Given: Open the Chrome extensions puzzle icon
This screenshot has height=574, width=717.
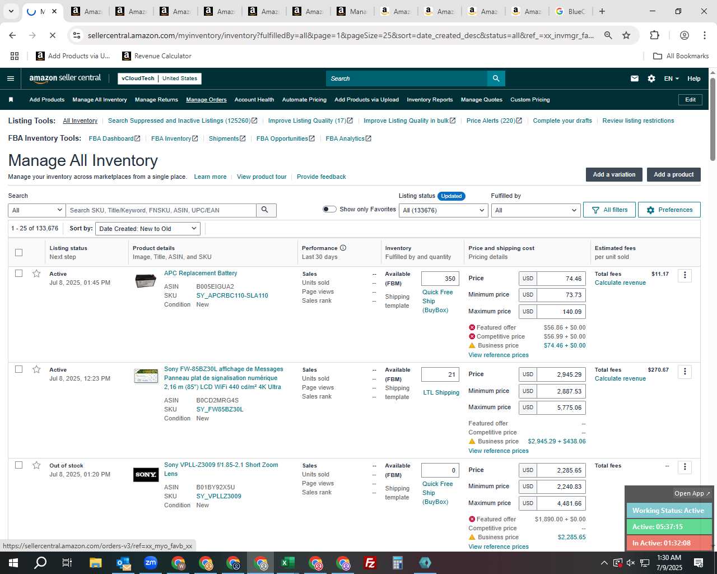Looking at the screenshot, I should [x=654, y=35].
